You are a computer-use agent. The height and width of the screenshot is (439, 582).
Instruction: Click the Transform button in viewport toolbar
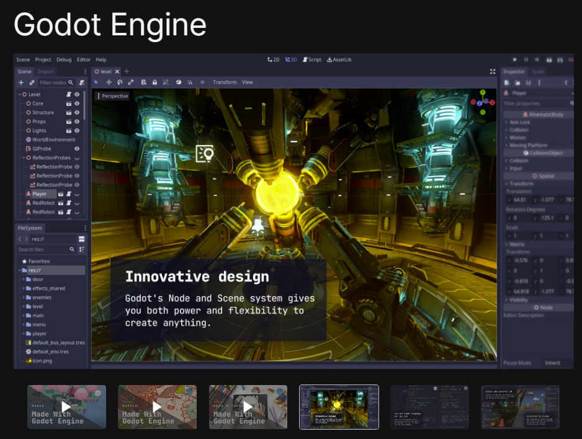pos(225,82)
